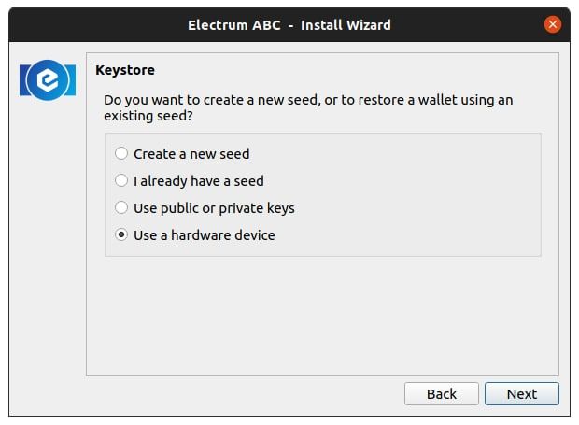Click the "Create a new seed" label text
The width and height of the screenshot is (579, 425).
[x=191, y=153]
